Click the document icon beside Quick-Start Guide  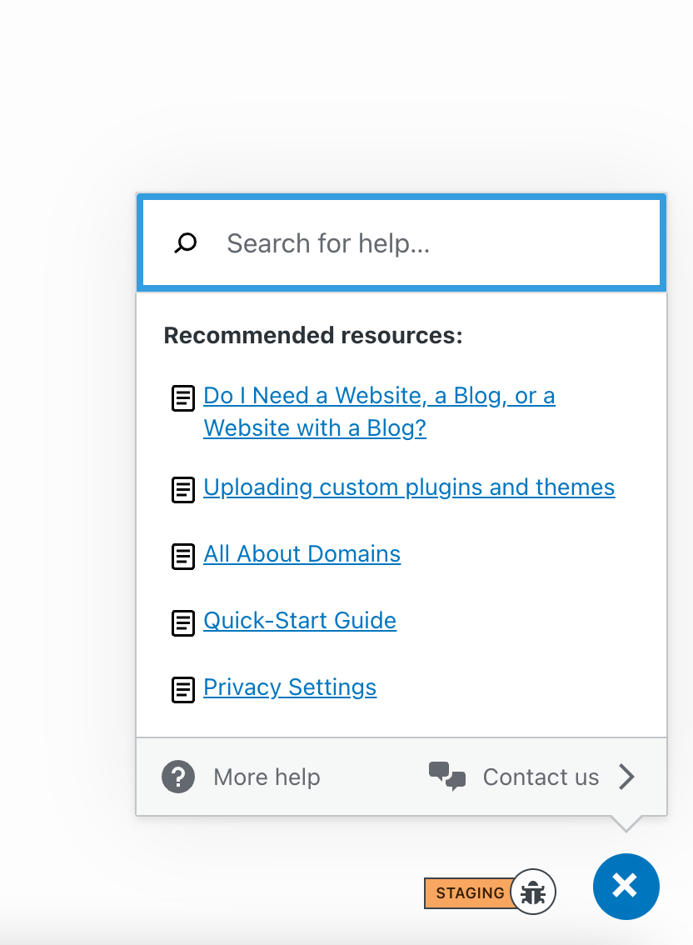[183, 622]
